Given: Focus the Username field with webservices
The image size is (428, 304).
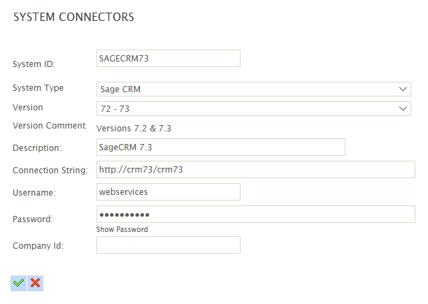Looking at the screenshot, I should pos(168,191).
